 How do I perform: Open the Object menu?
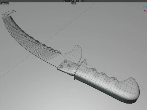6,1
